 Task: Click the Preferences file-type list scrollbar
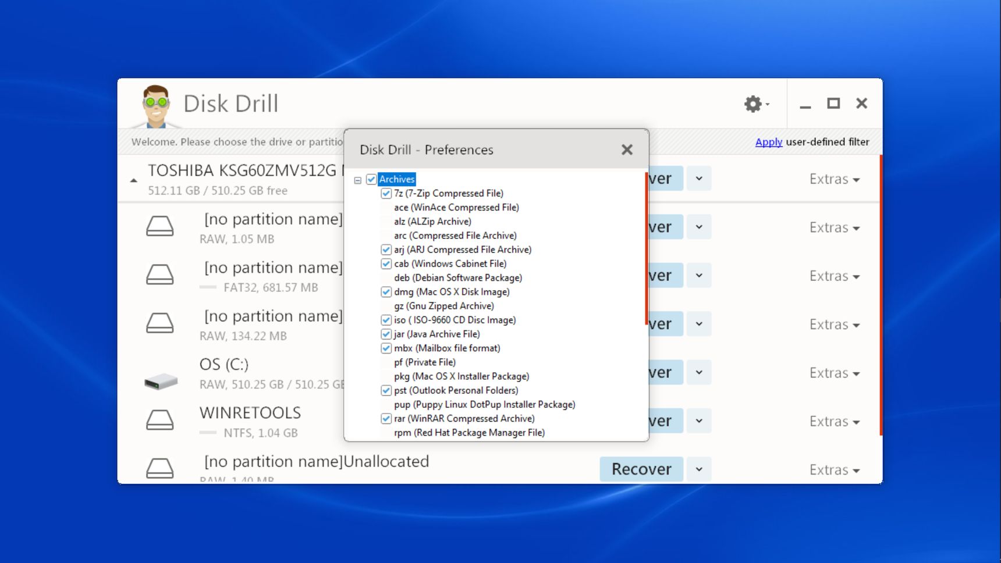tap(647, 248)
